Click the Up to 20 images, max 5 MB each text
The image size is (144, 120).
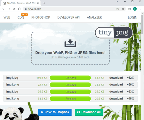click(x=70, y=57)
